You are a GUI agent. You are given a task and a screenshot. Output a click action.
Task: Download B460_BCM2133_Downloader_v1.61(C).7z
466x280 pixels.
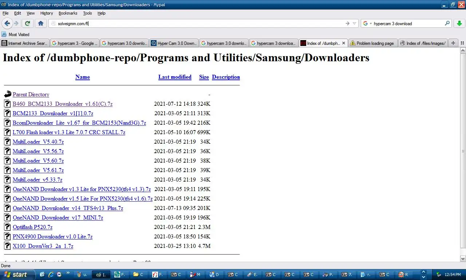[63, 104]
